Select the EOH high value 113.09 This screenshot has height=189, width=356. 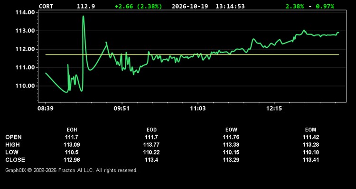point(72,145)
